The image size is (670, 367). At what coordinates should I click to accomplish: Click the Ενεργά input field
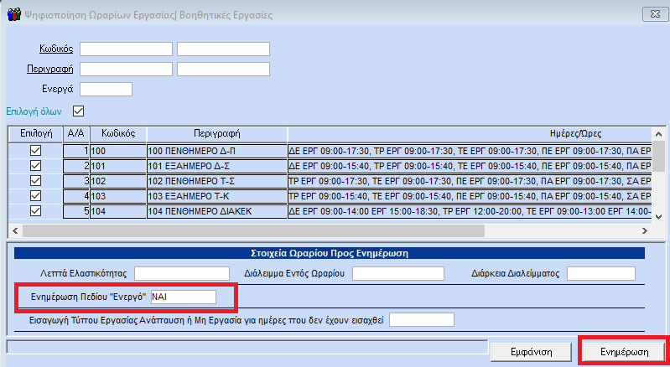(x=106, y=89)
